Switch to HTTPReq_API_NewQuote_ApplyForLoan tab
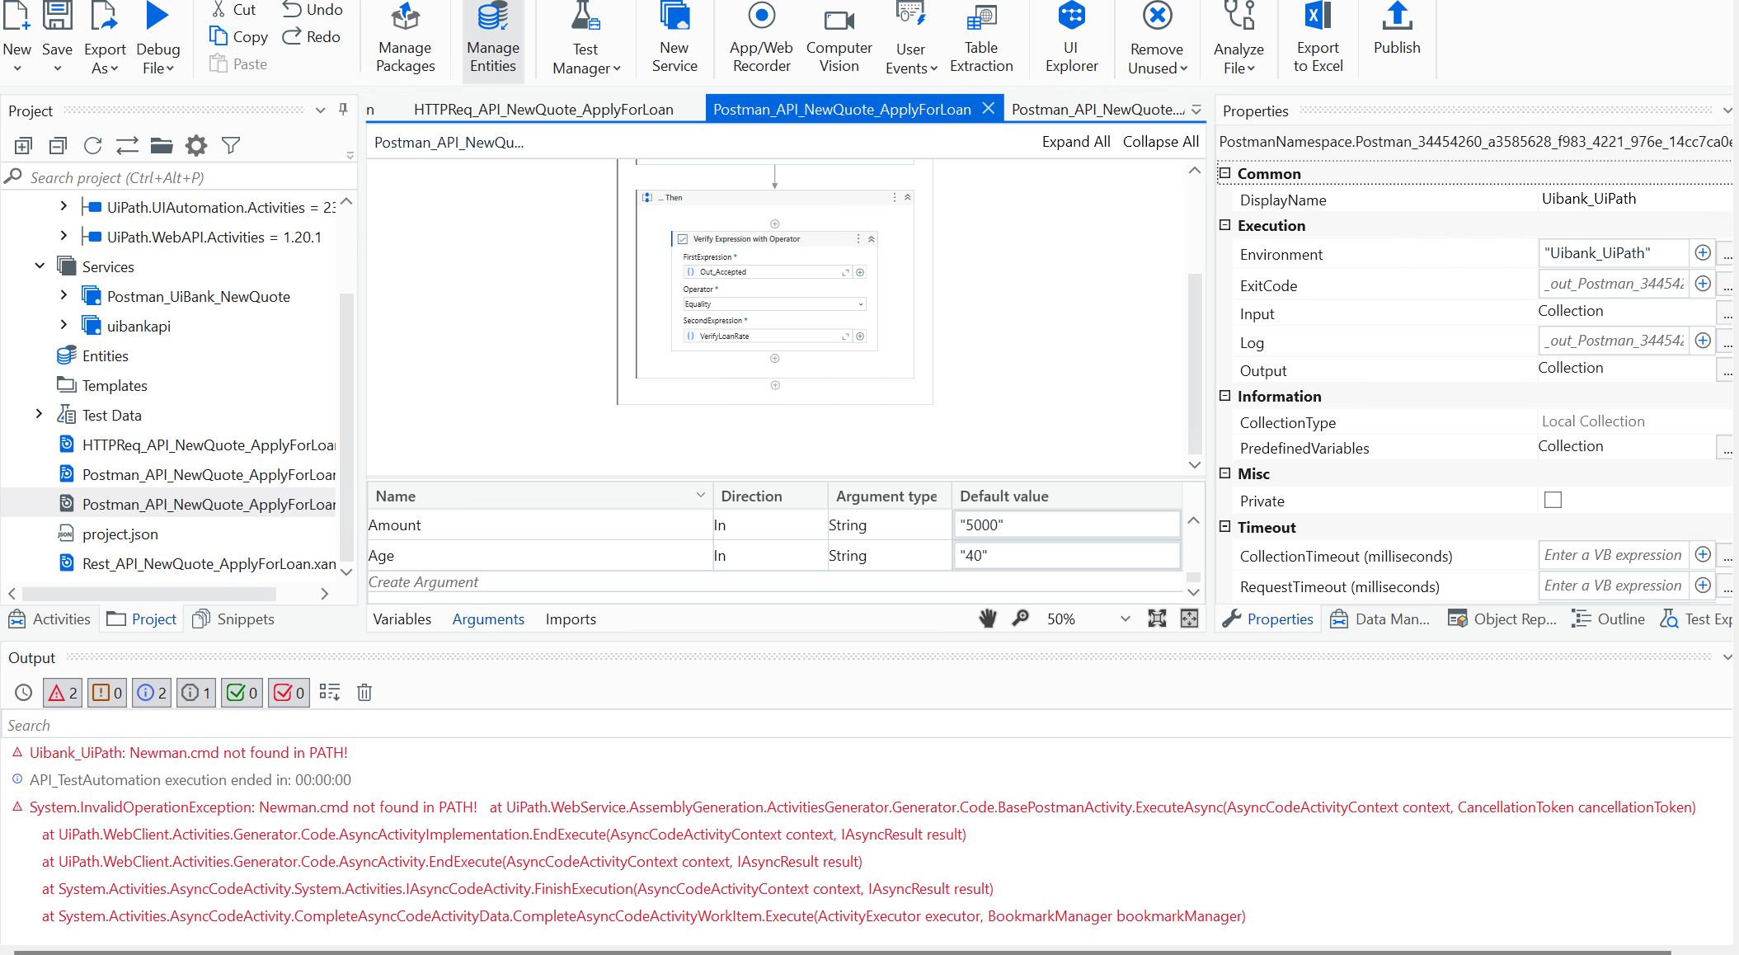 coord(543,110)
